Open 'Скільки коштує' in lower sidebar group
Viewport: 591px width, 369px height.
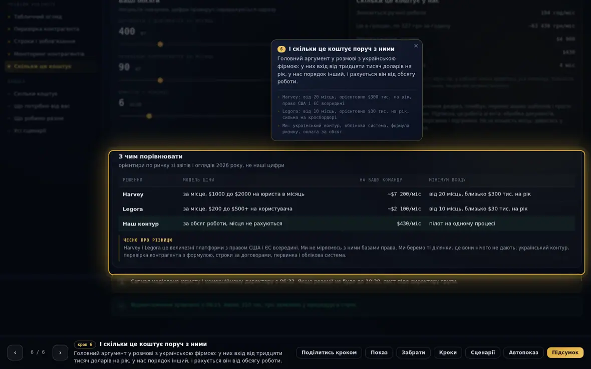click(36, 93)
